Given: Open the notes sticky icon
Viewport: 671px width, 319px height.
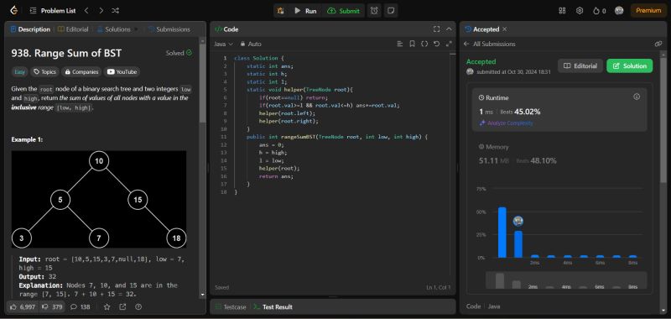Looking at the screenshot, I should [390, 11].
